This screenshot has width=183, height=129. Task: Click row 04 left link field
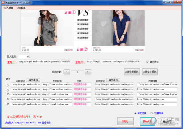tap(57, 99)
